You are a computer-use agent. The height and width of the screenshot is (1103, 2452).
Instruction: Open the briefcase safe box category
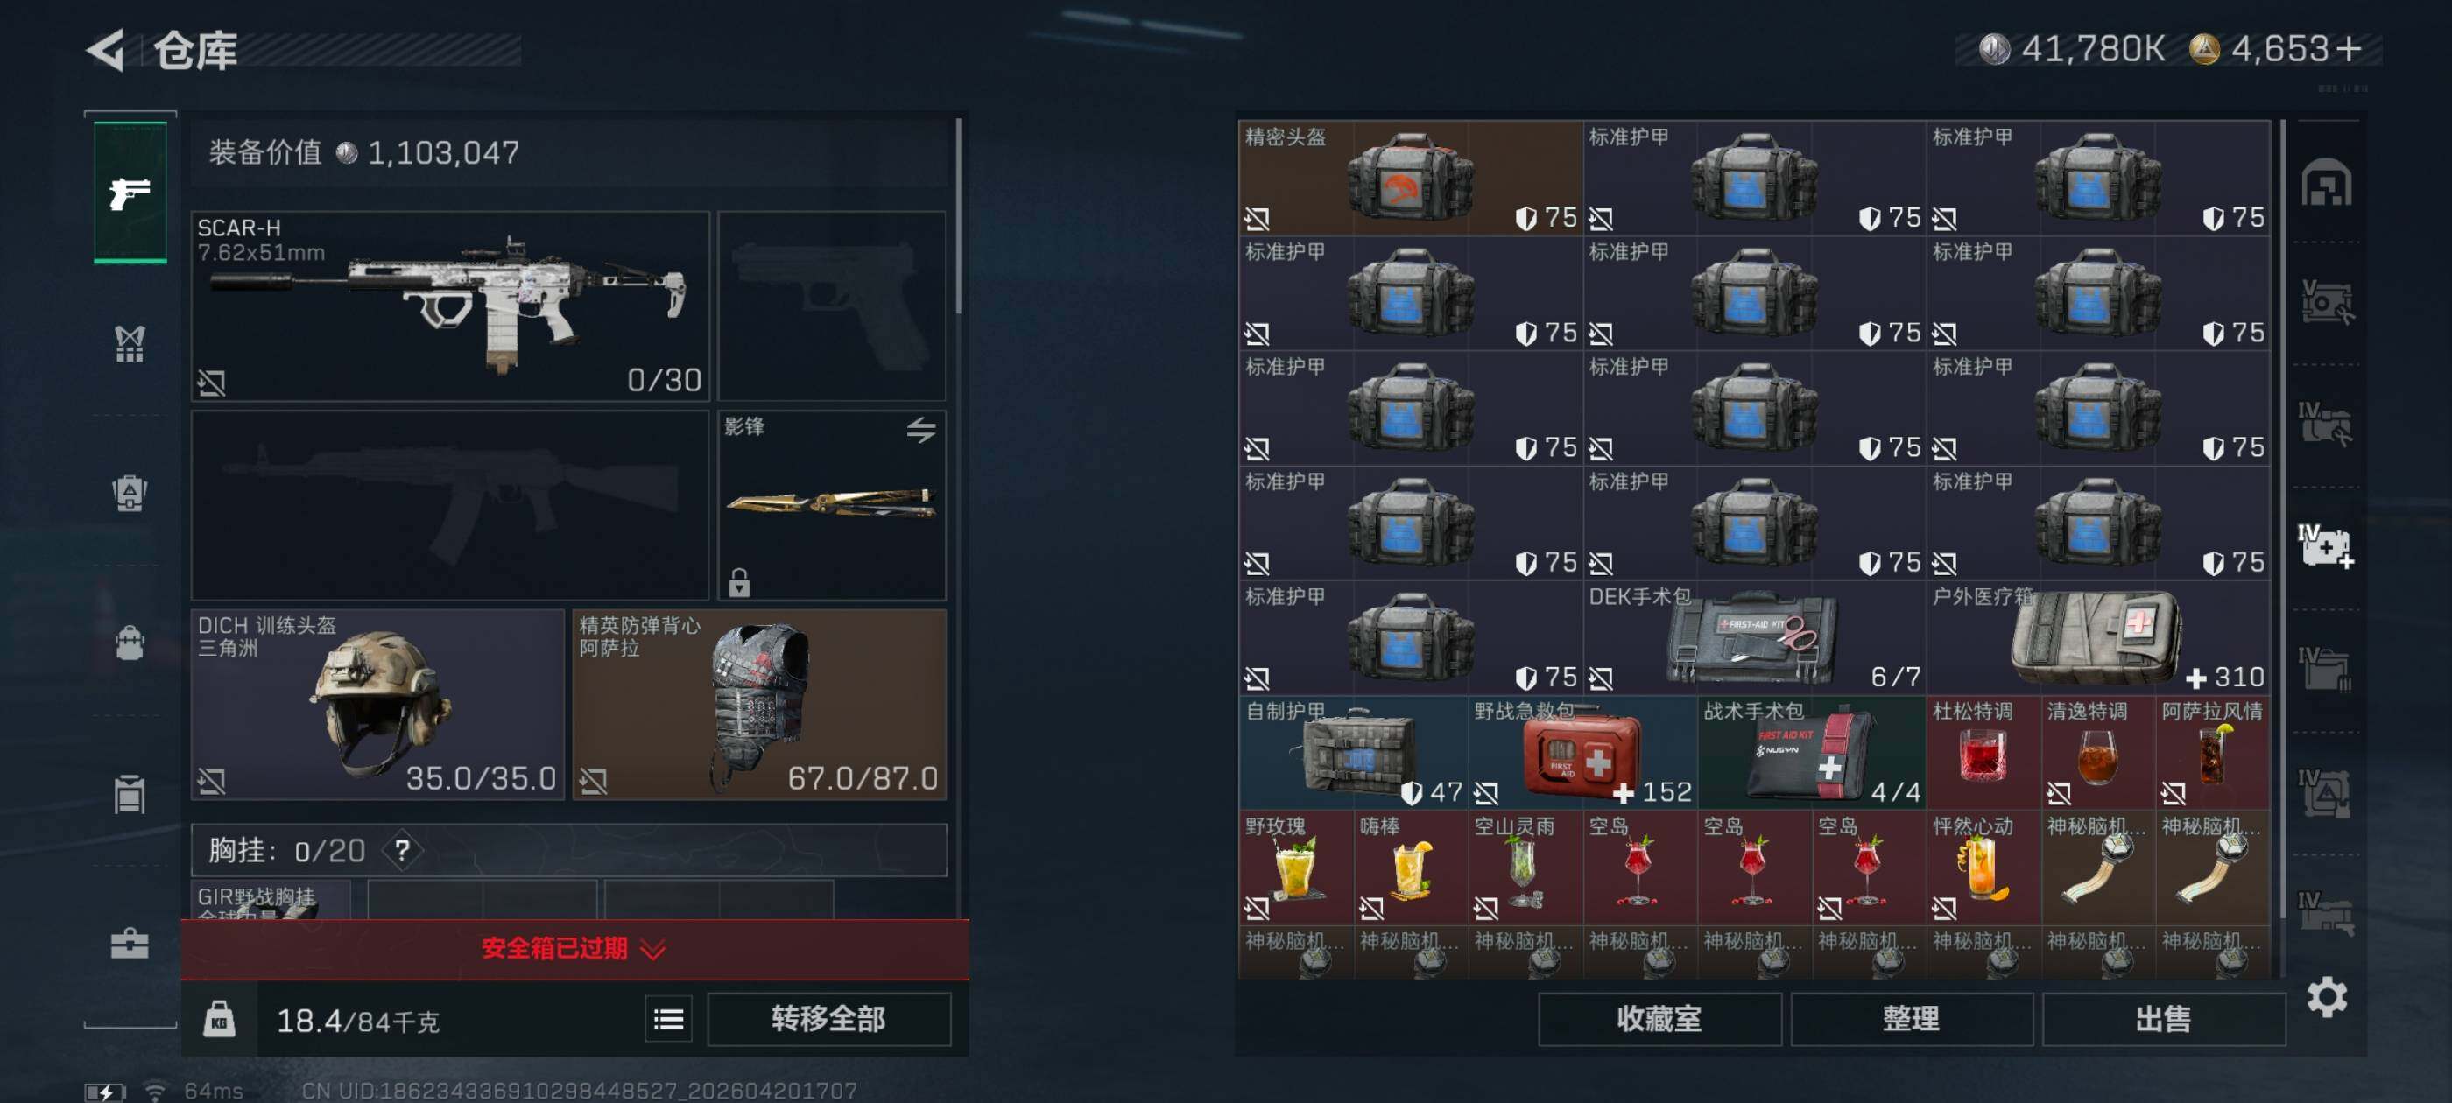[x=130, y=943]
